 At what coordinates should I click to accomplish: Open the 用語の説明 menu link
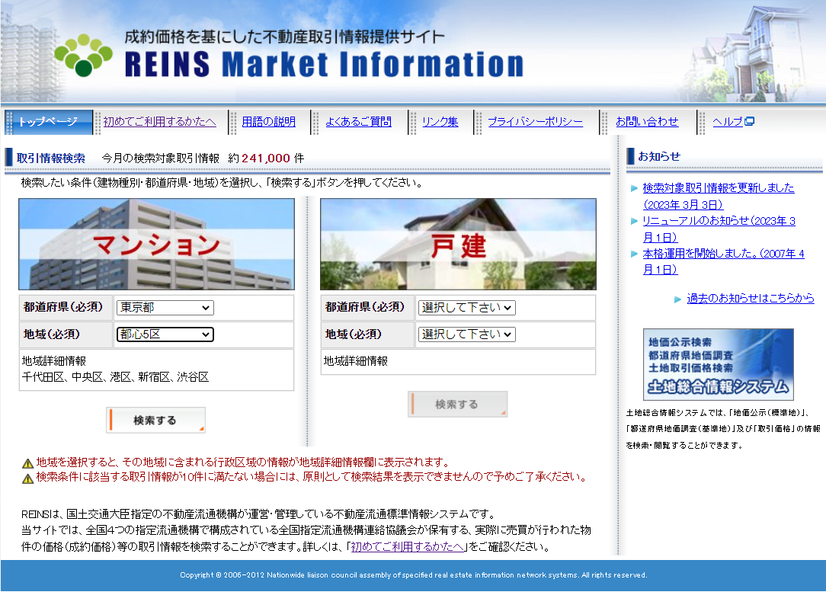[269, 122]
